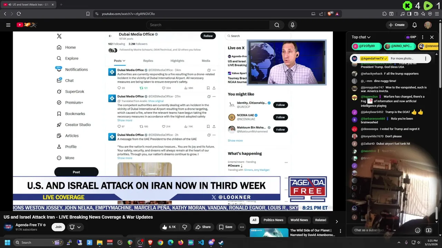
Task: Open live chat three-dot options menu
Action: click(422, 37)
